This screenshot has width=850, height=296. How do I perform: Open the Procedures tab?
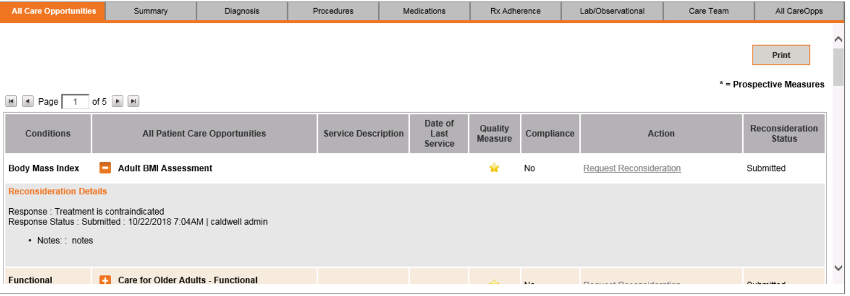[333, 11]
